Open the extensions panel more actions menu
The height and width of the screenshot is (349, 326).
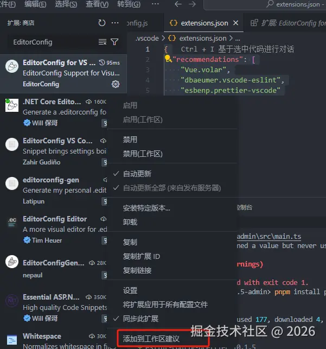point(115,23)
